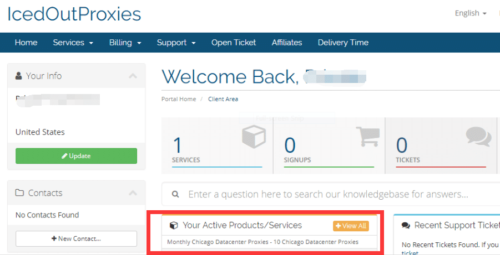The width and height of the screenshot is (500, 255).
Task: Click the New Contact button
Action: click(76, 238)
